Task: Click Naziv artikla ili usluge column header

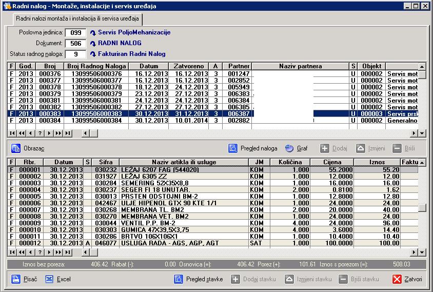Action: 184,162
